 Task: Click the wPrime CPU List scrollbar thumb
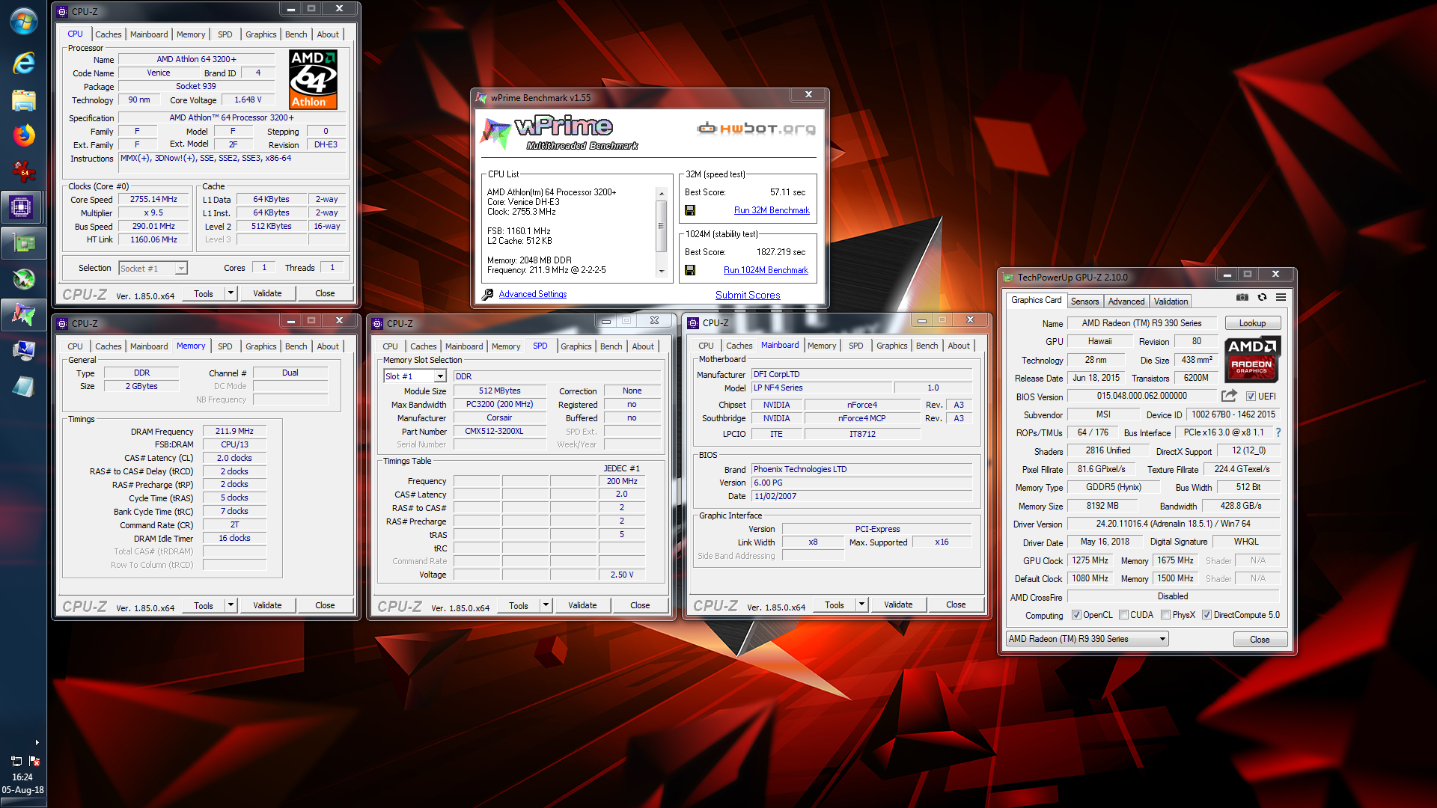coord(661,225)
